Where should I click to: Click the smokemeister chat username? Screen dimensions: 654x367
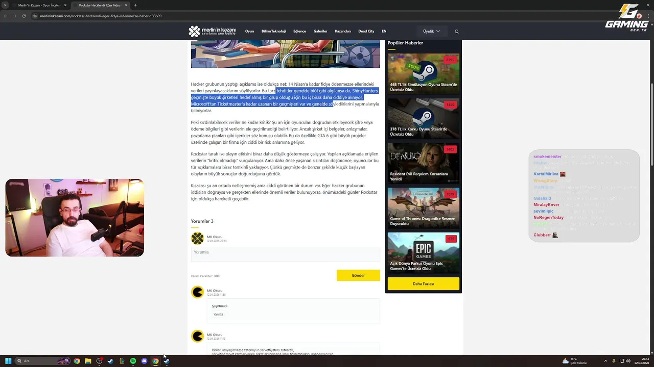pos(547,156)
